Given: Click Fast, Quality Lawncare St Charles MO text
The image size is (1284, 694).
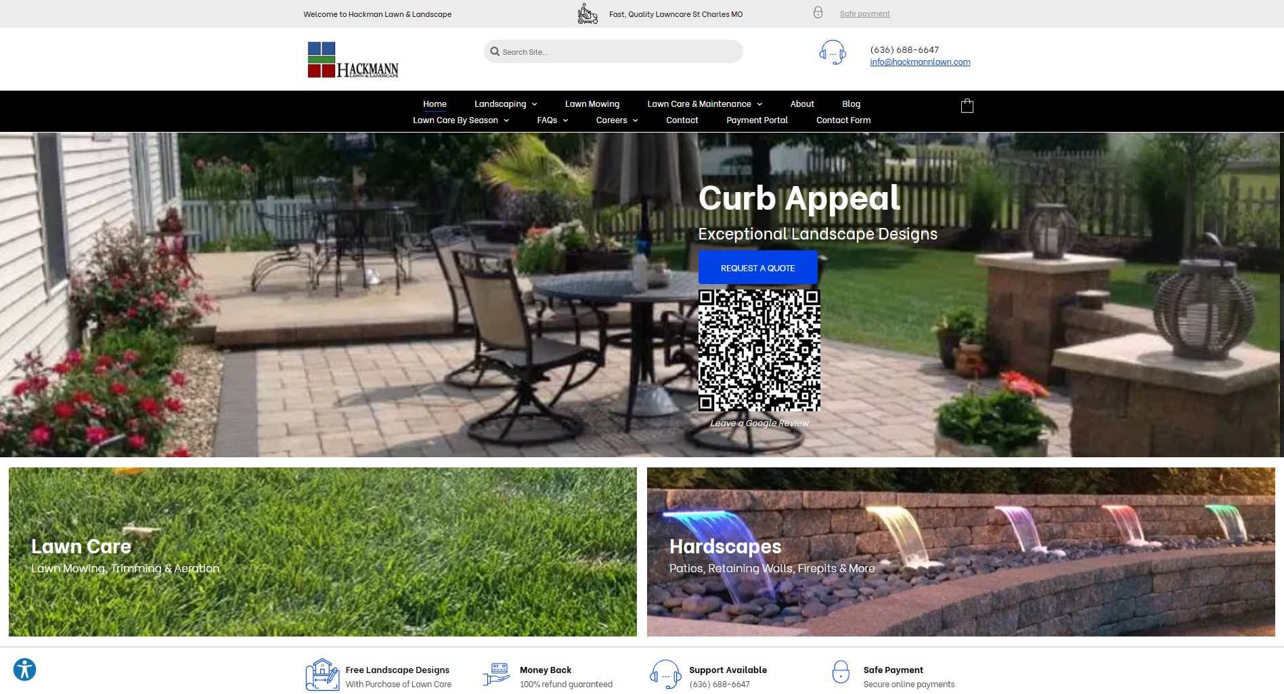Looking at the screenshot, I should [676, 14].
